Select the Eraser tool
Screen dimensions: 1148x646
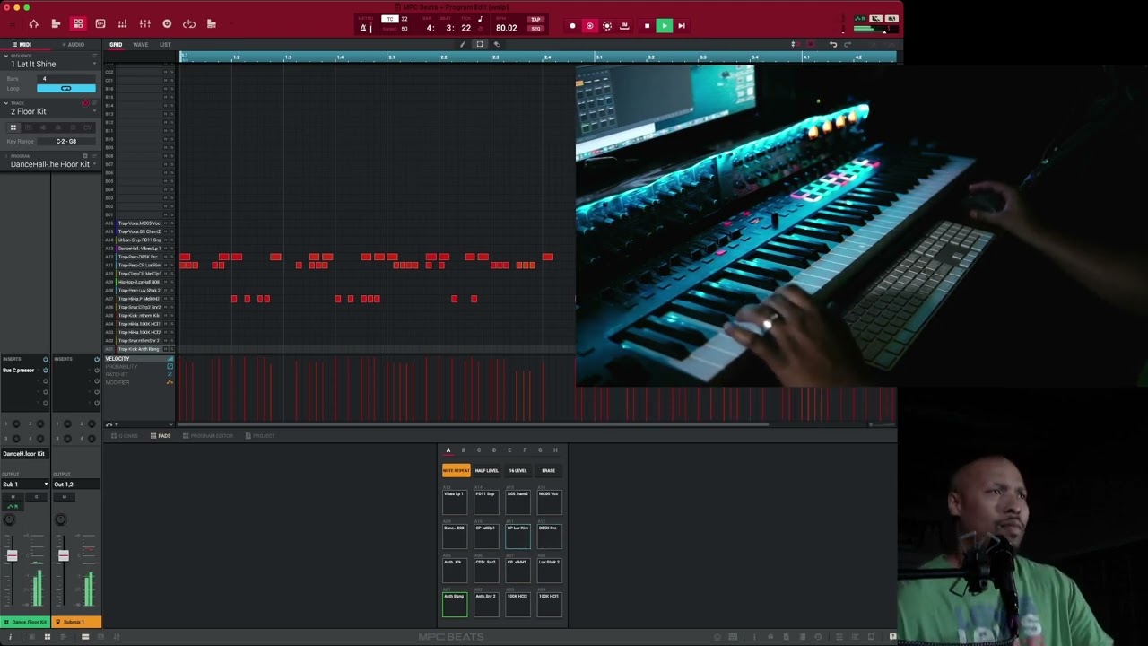497,44
